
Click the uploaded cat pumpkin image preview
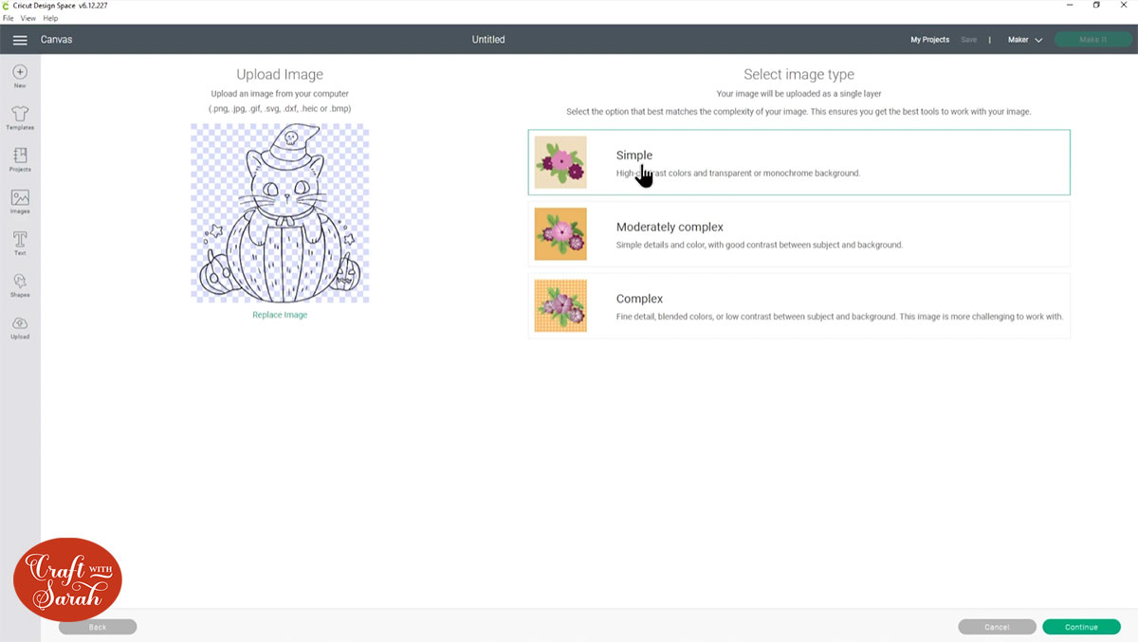point(280,213)
